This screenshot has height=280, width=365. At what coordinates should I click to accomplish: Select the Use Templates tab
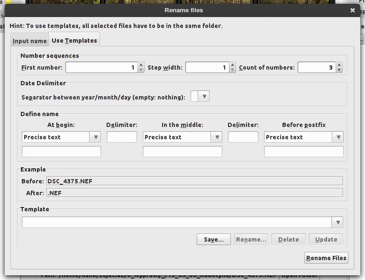click(x=74, y=40)
